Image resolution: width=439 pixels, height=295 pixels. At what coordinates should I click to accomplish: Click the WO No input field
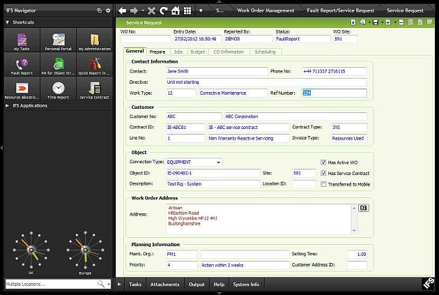146,39
